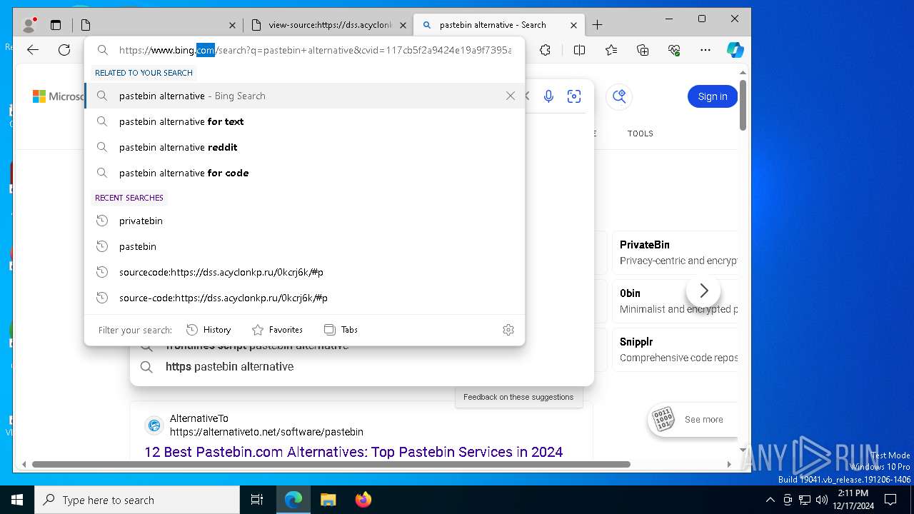This screenshot has height=514, width=914.
Task: Click the vertical scrollbar thumb
Action: coord(743,105)
